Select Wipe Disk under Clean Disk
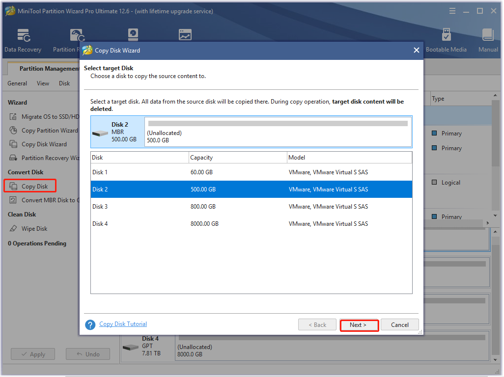The width and height of the screenshot is (504, 377). pos(34,228)
